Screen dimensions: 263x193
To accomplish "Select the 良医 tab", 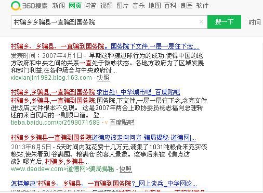I will pyautogui.click(x=187, y=6).
